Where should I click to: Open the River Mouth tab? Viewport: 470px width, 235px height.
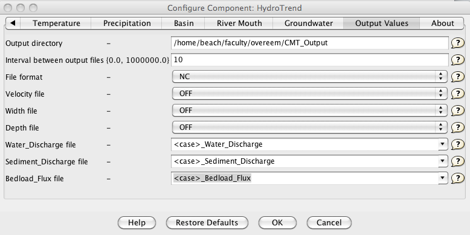[239, 23]
